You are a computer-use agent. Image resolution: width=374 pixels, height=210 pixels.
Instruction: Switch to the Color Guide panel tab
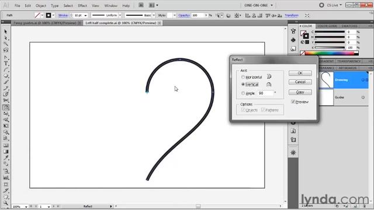click(327, 26)
